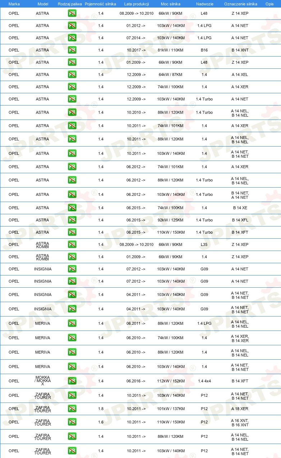The width and height of the screenshot is (281, 458).
Task: Click the fuel icon in the Mokka X row
Action: [x=72, y=381]
